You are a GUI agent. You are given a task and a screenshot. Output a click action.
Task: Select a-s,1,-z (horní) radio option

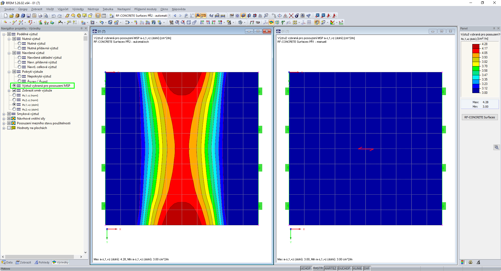pos(14,95)
